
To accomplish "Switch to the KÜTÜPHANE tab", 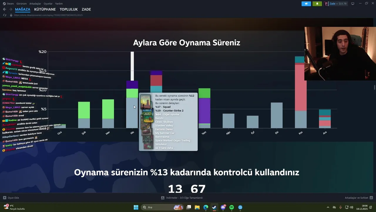I will (45, 9).
